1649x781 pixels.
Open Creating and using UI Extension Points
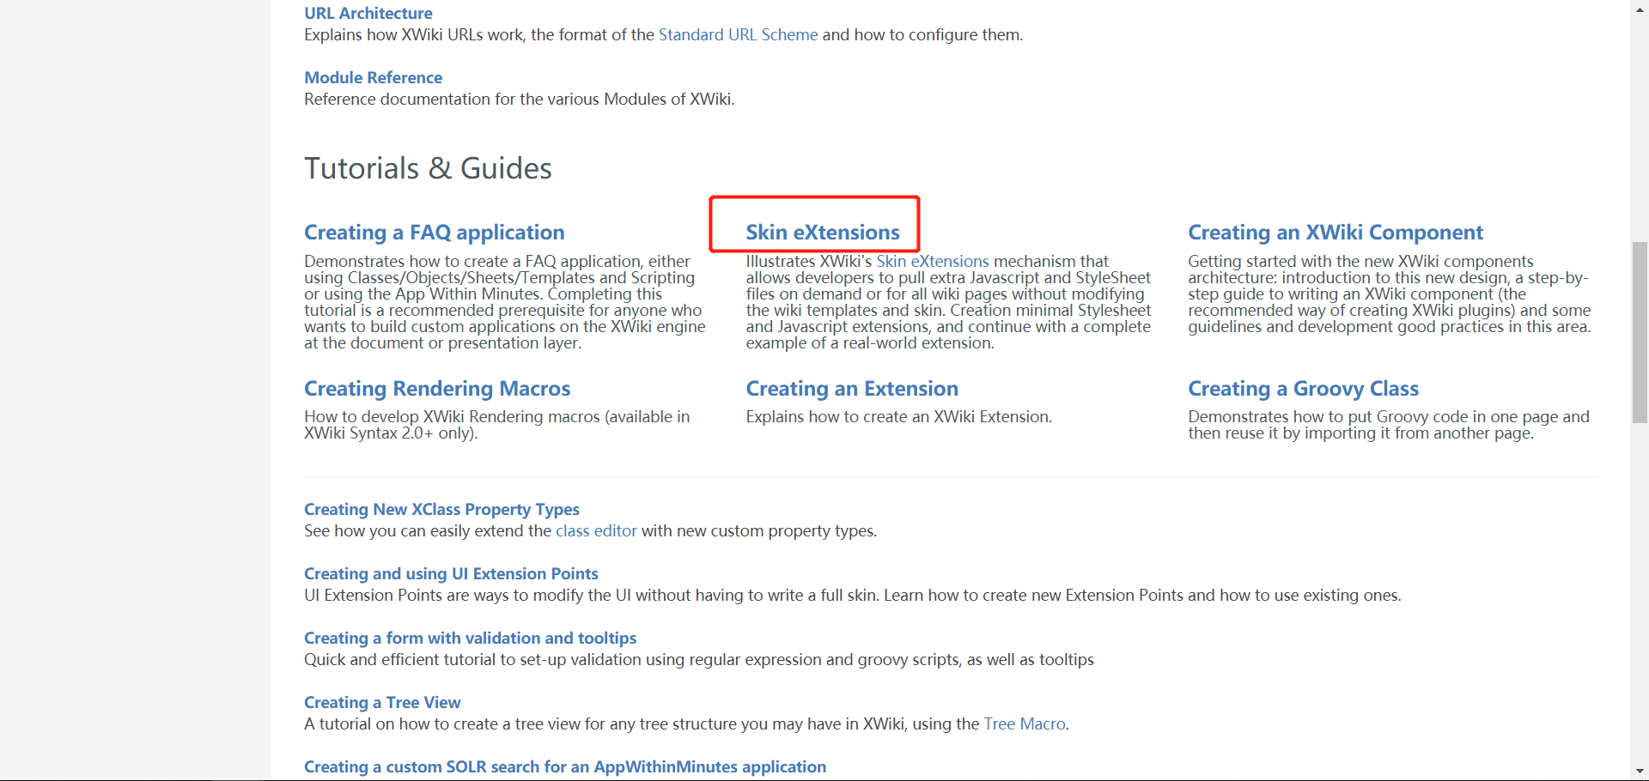[x=451, y=573]
